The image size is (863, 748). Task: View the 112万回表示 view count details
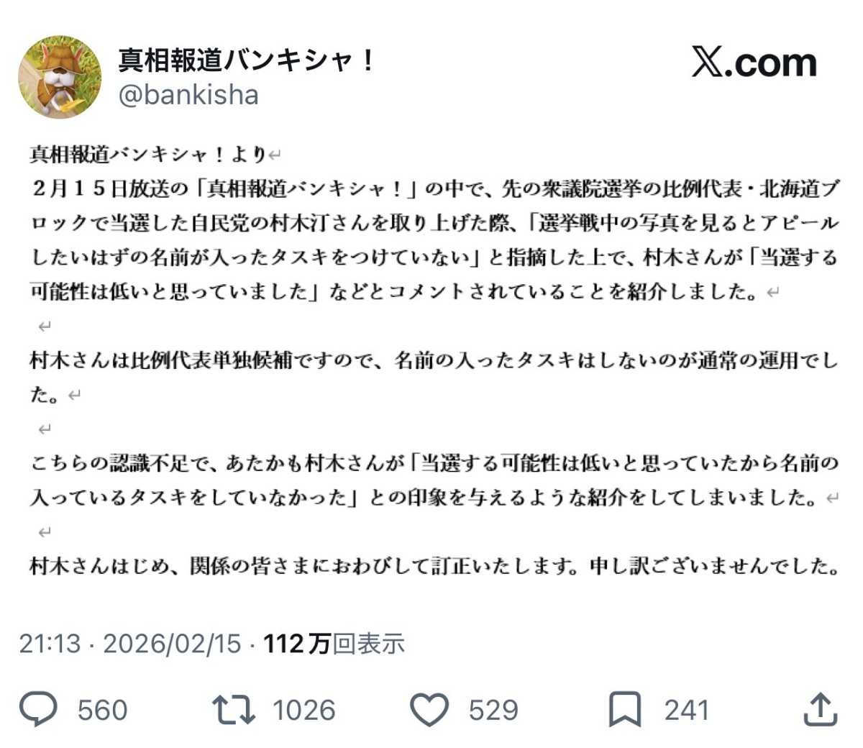coord(334,643)
